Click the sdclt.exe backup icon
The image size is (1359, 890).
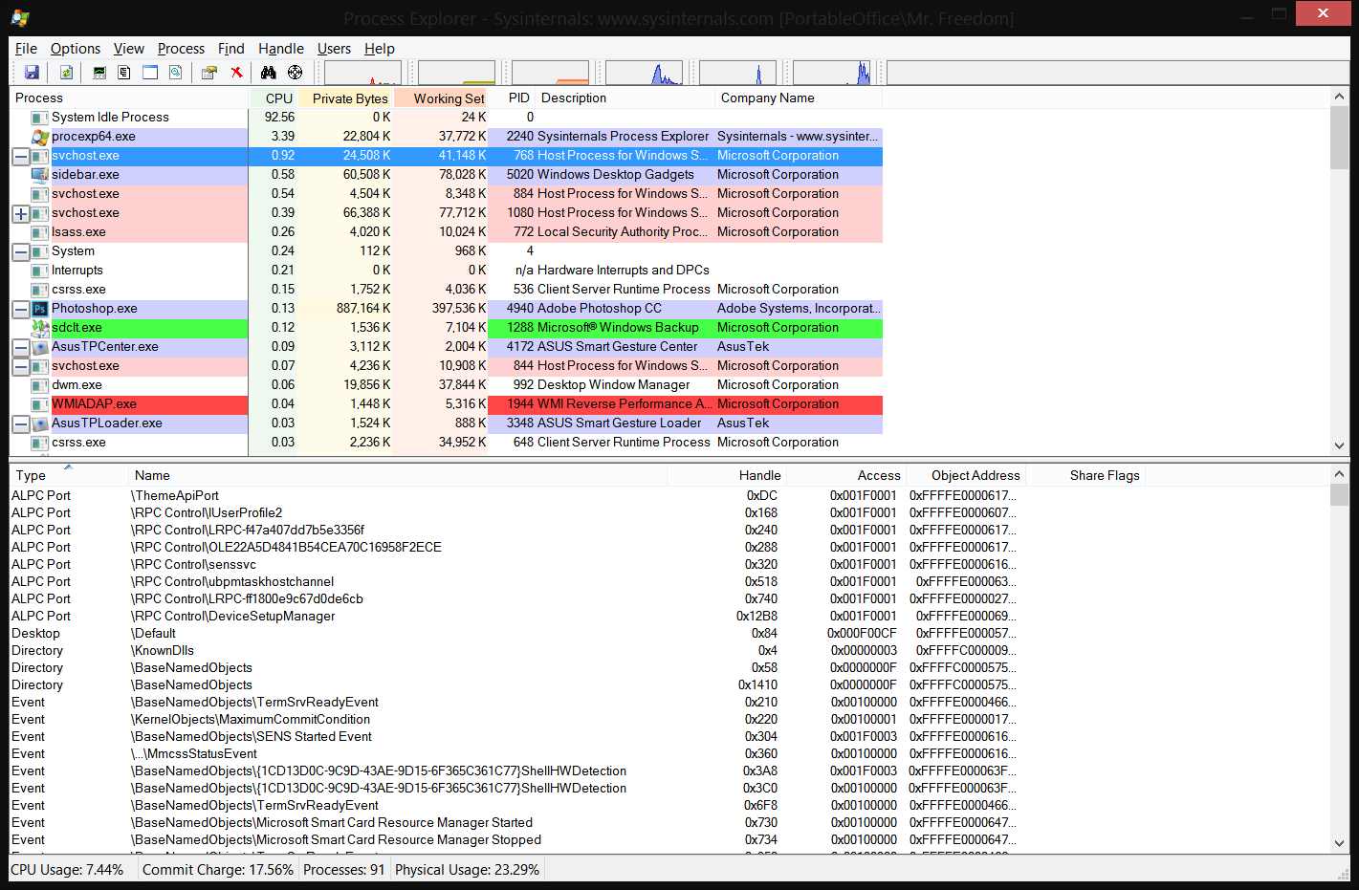(x=40, y=328)
